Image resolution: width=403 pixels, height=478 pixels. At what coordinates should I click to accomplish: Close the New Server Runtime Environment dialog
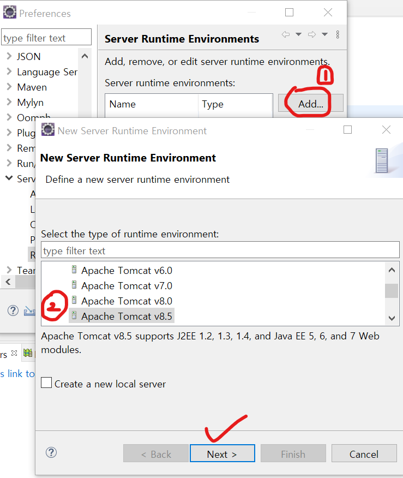pyautogui.click(x=386, y=129)
